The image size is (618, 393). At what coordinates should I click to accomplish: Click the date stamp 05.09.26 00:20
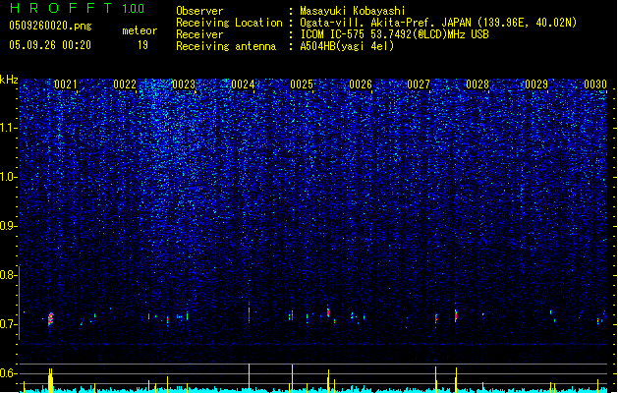pos(50,45)
